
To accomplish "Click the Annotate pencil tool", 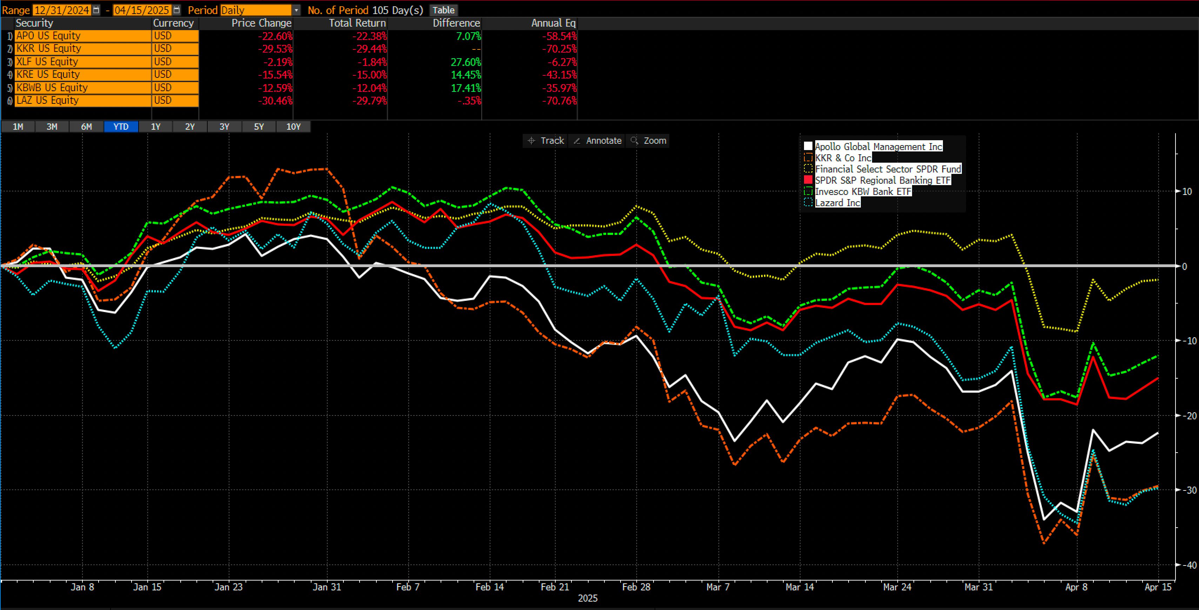I will tap(598, 141).
